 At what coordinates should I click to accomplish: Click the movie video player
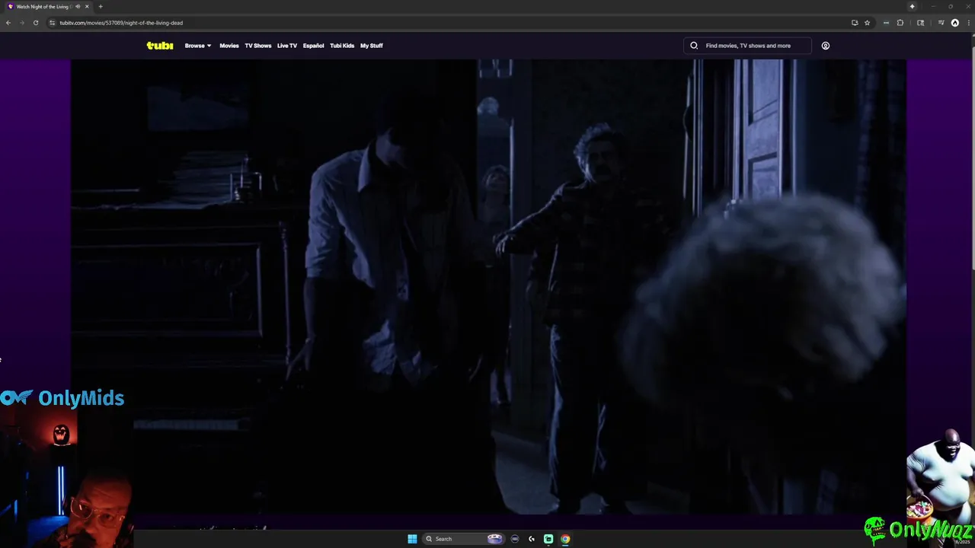[488, 288]
